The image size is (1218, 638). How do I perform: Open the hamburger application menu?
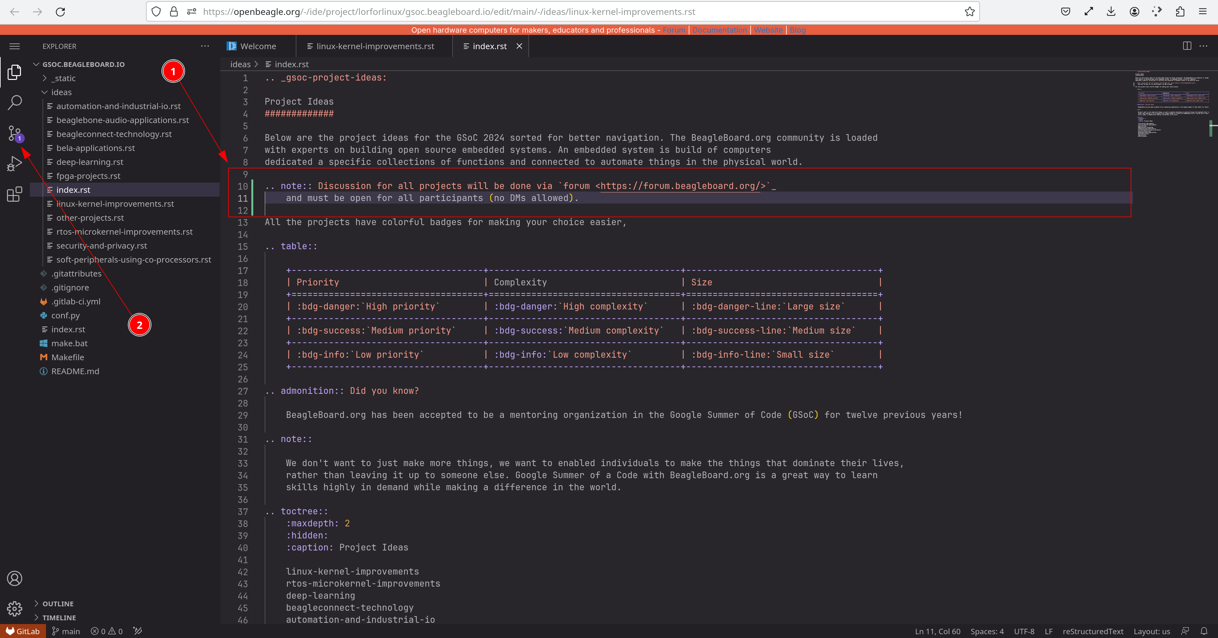coord(15,46)
